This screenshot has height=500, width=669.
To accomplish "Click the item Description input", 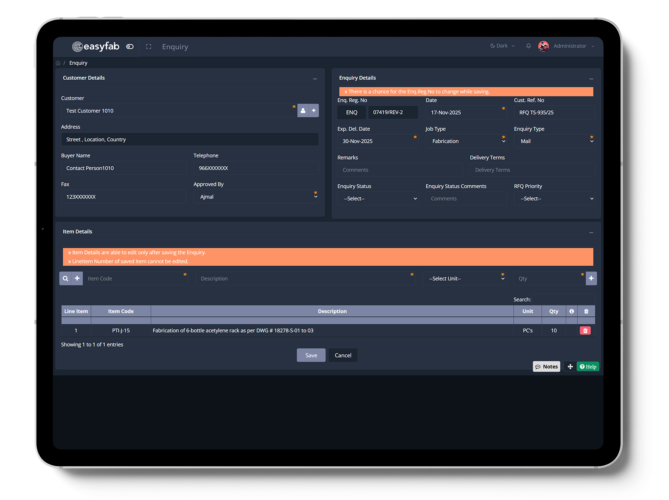I will pyautogui.click(x=305, y=278).
